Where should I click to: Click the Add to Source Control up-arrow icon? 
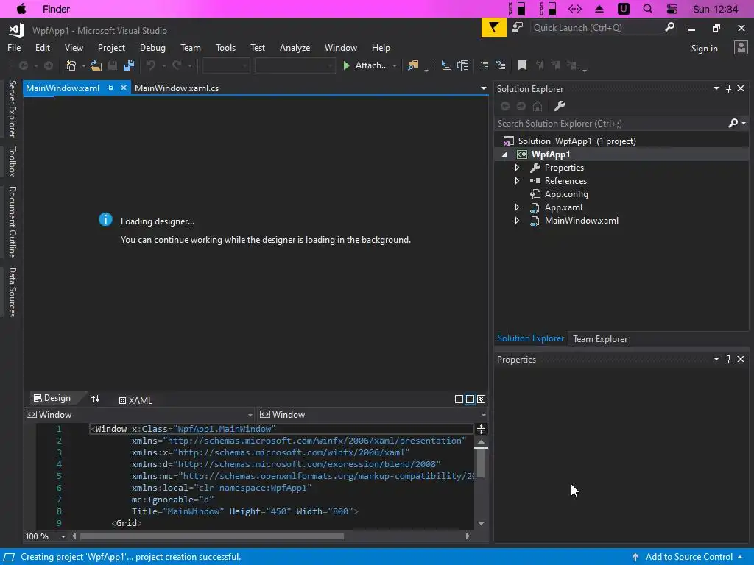635,557
